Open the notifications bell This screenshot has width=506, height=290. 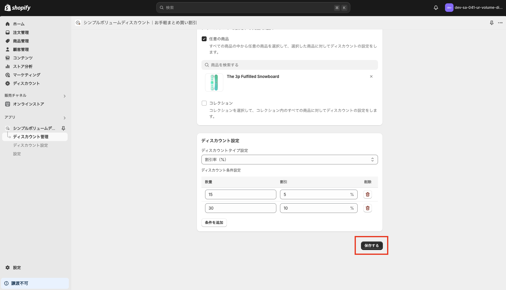point(436,8)
